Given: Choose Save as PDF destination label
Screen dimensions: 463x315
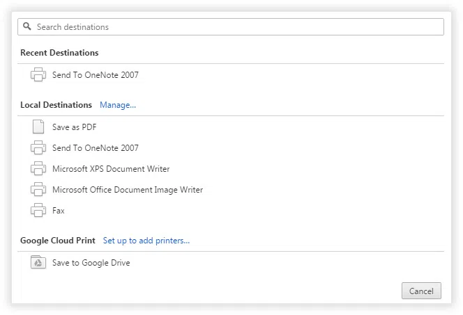Looking at the screenshot, I should [74, 127].
